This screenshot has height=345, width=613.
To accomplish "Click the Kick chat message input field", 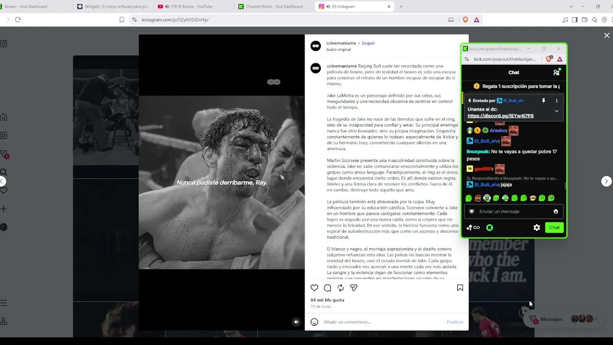I will pyautogui.click(x=513, y=211).
